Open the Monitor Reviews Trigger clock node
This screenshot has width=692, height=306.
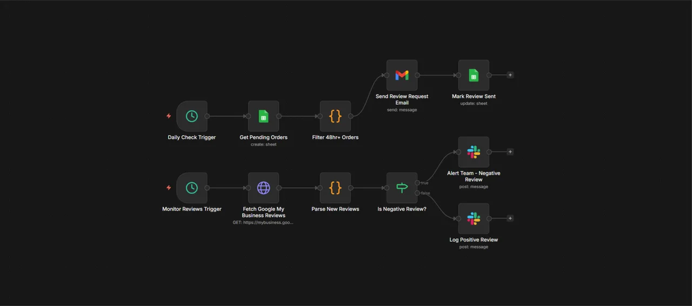192,188
